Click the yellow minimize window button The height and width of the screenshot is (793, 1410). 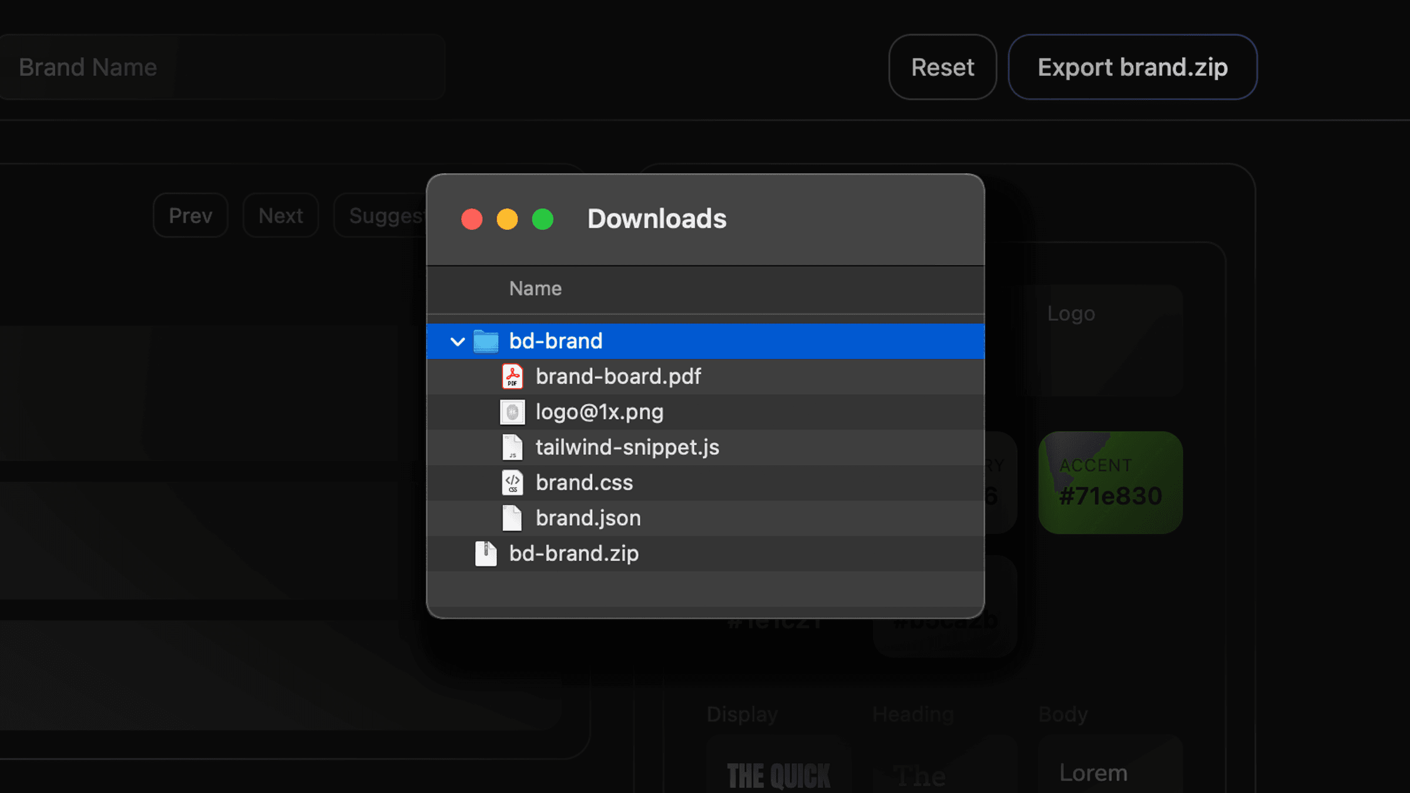(x=508, y=219)
